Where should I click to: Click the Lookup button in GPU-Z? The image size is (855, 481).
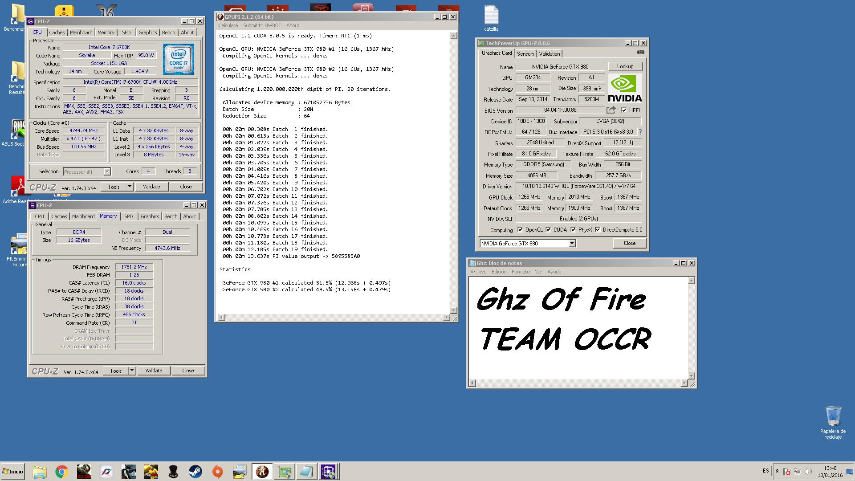[x=625, y=66]
